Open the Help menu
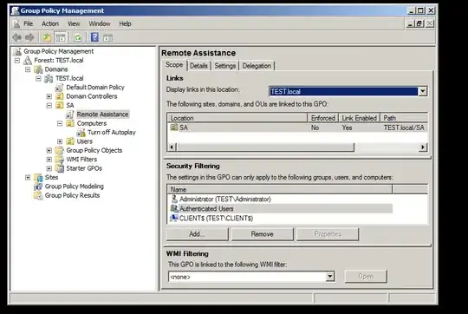This screenshot has width=468, height=314. pyautogui.click(x=125, y=24)
